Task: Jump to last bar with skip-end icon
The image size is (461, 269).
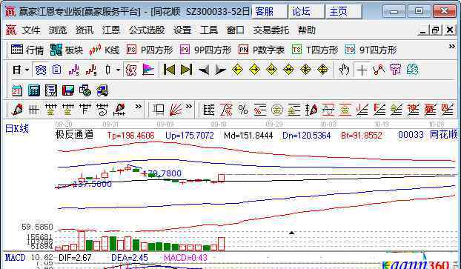Action: pyautogui.click(x=186, y=70)
